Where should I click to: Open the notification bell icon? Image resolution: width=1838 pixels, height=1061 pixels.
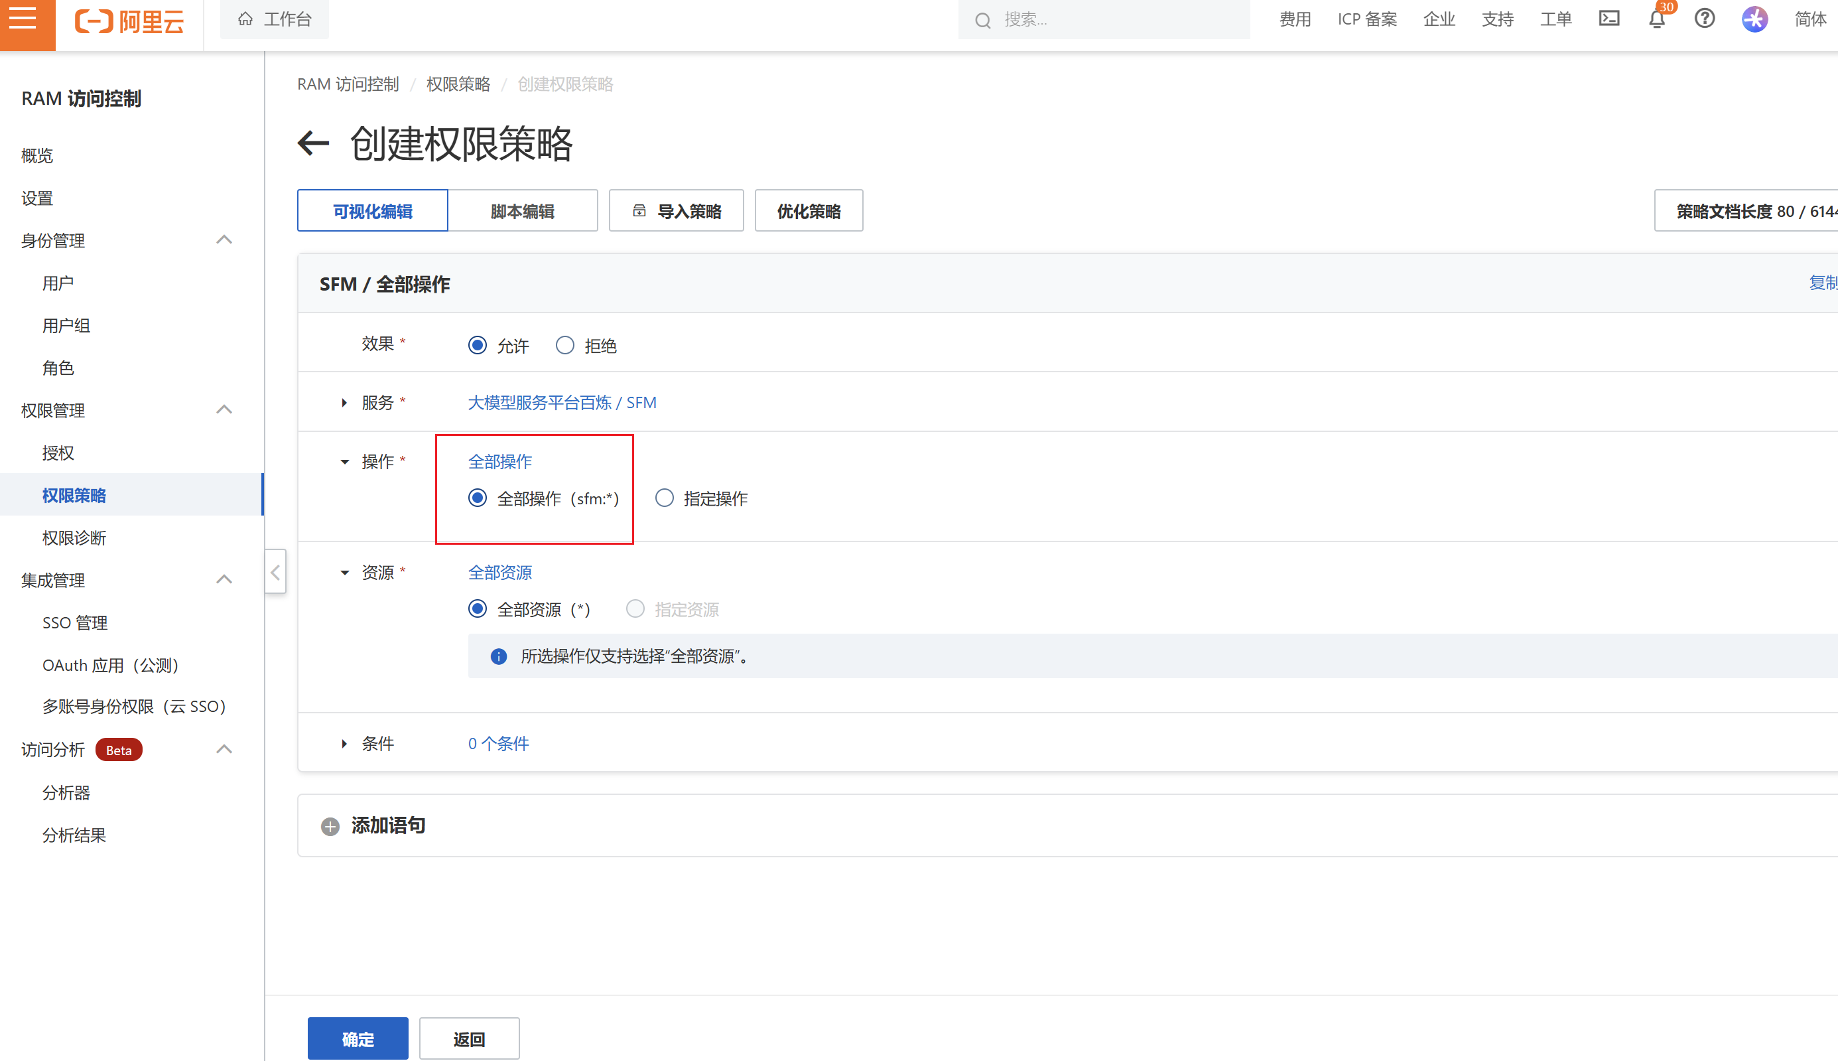(x=1657, y=20)
